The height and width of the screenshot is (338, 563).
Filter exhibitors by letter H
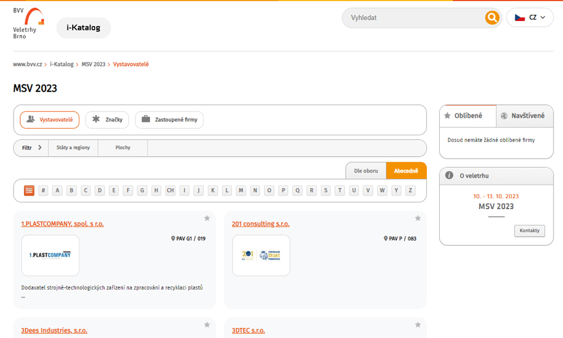coord(156,190)
